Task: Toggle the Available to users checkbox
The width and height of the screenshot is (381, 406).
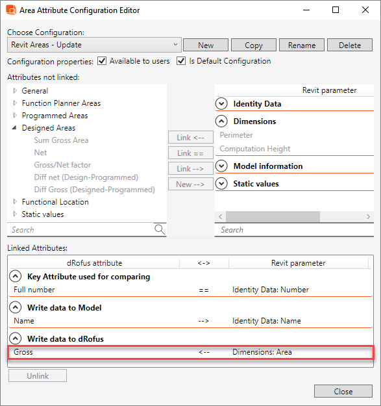Action: (102, 61)
